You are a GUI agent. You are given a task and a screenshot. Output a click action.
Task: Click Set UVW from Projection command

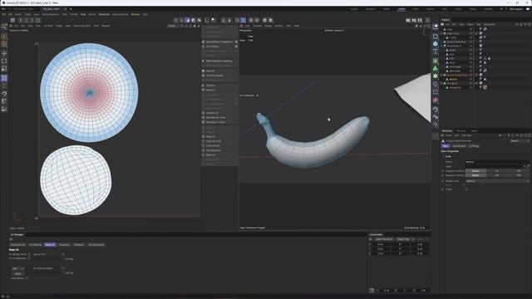(219, 42)
